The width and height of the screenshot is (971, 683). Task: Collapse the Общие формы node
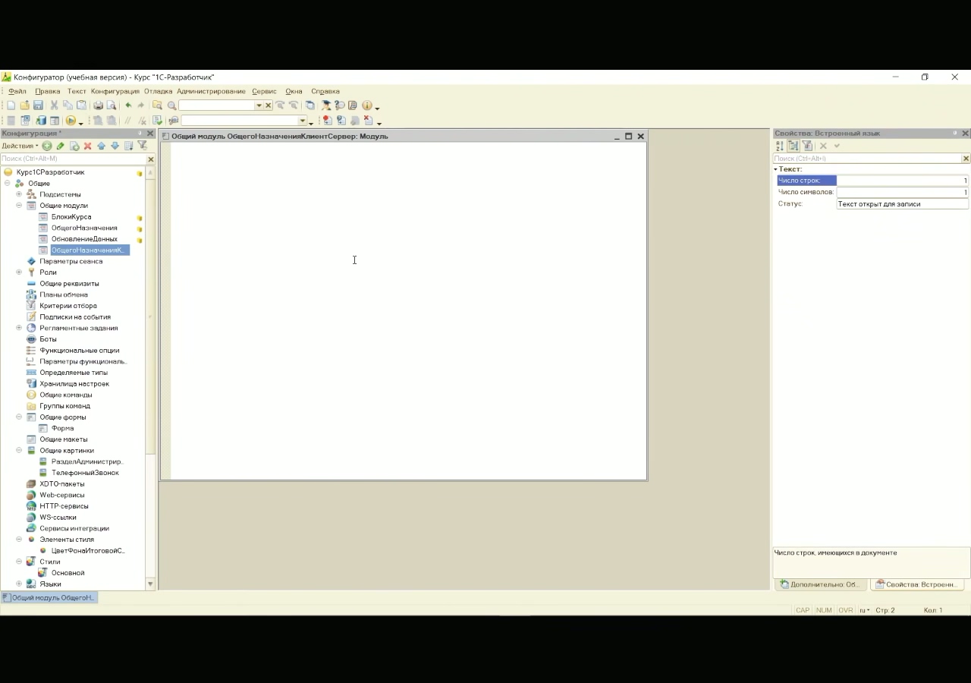tap(19, 417)
